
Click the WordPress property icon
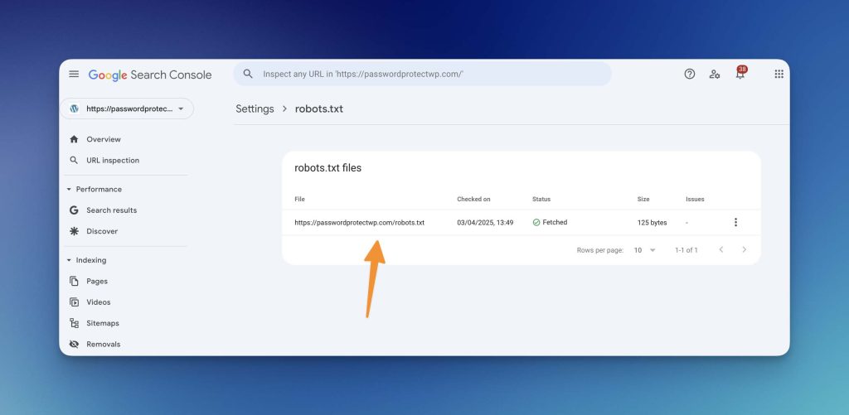click(x=74, y=109)
